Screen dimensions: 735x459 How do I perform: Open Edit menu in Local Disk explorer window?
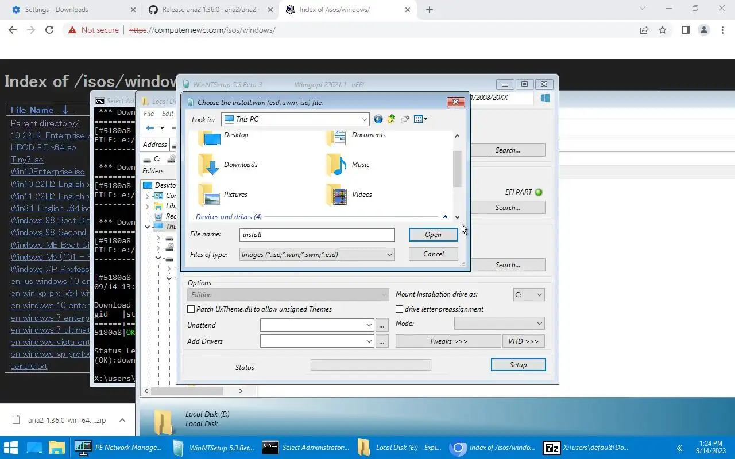(168, 114)
